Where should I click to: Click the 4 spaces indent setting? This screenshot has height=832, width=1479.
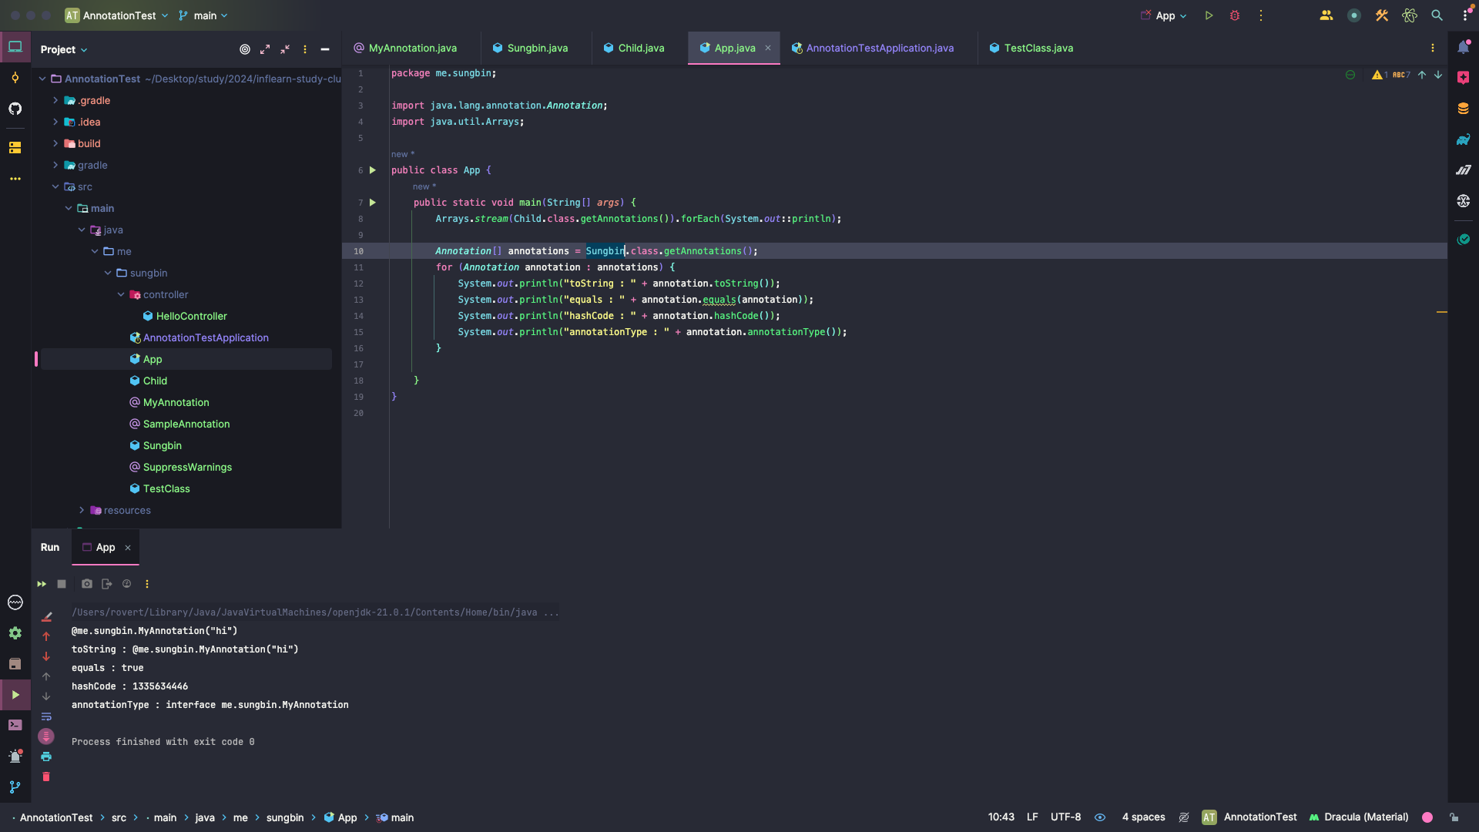click(x=1143, y=817)
